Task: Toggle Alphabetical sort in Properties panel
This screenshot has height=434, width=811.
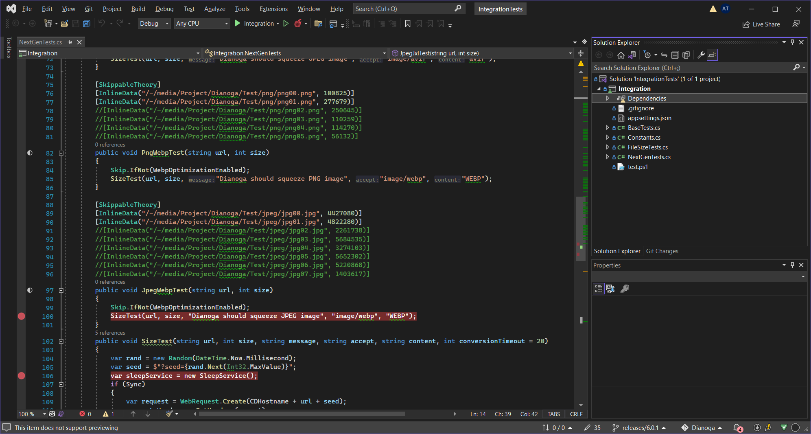Action: [x=610, y=289]
